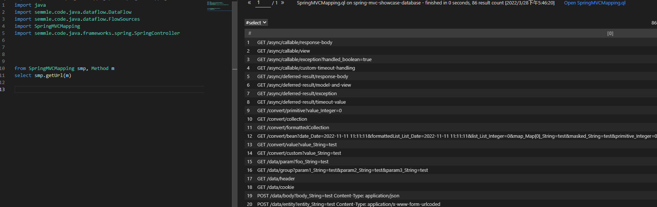Go to next results page arrow

tap(282, 3)
